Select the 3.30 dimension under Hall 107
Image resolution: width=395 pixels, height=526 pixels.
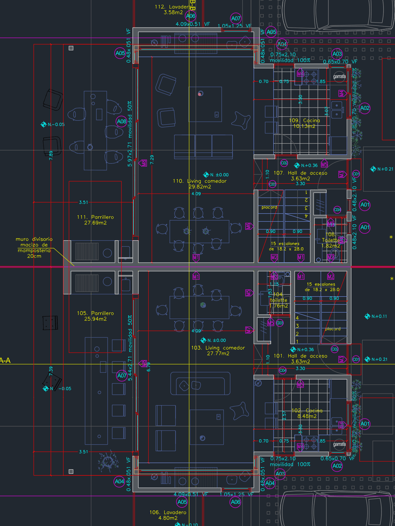300,184
